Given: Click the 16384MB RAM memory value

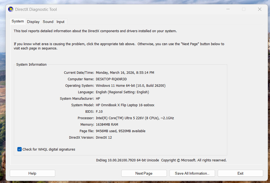Looking at the screenshot, I should click(x=107, y=125).
